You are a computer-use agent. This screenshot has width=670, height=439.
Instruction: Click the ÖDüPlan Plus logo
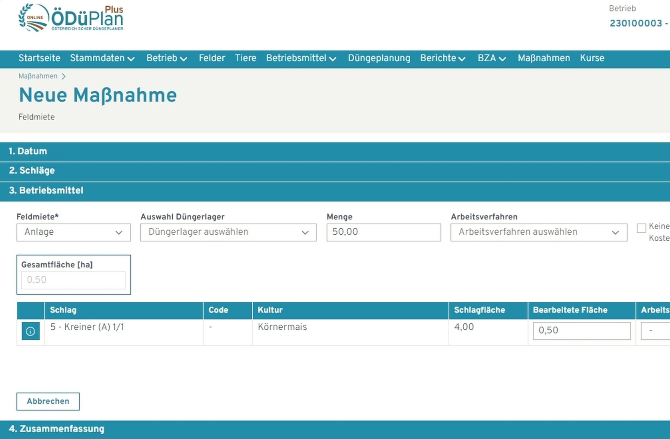coord(71,18)
